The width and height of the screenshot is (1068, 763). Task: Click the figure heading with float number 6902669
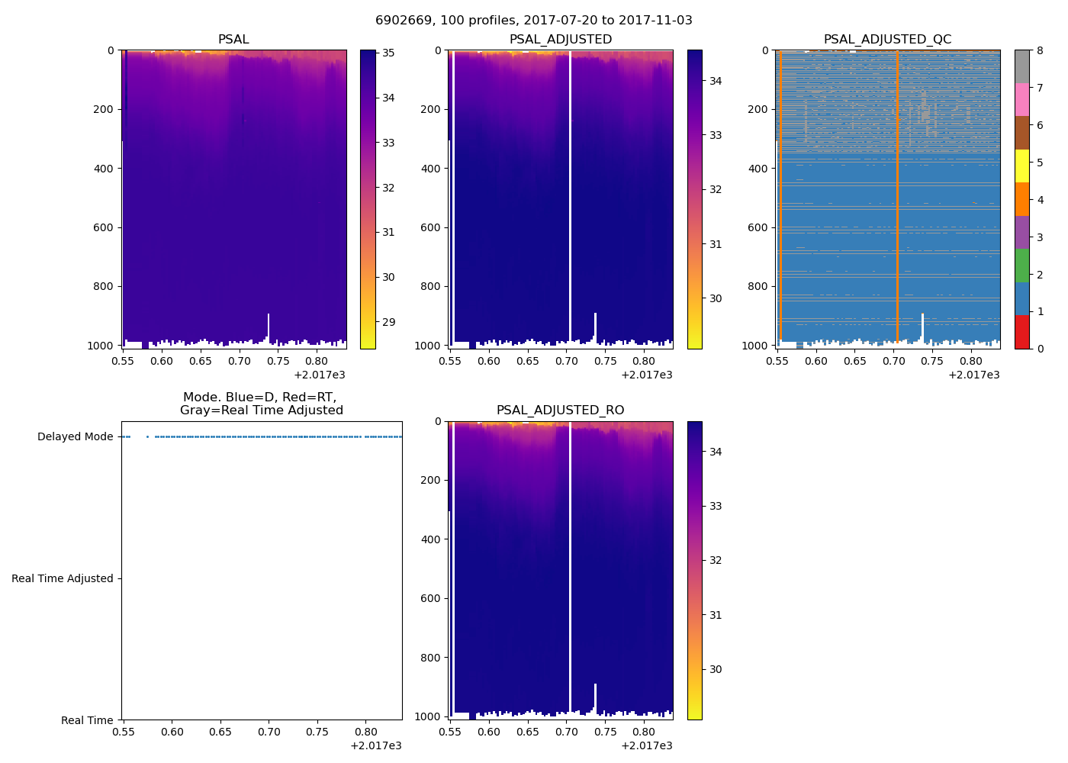click(534, 21)
